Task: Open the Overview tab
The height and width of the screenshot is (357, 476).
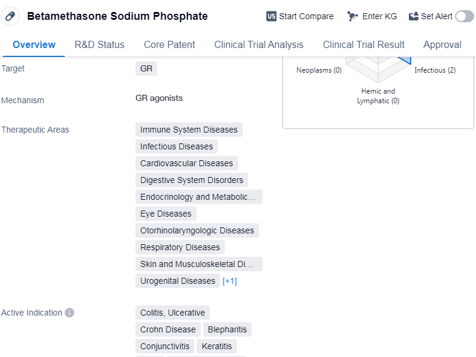Action: (34, 44)
